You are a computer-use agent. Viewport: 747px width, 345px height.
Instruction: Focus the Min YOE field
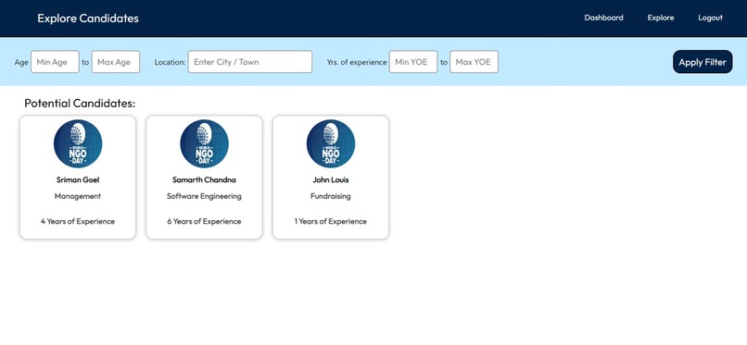413,62
